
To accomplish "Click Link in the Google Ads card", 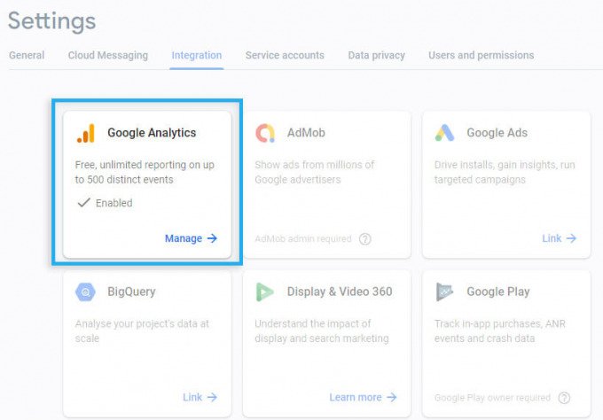I will click(x=559, y=238).
